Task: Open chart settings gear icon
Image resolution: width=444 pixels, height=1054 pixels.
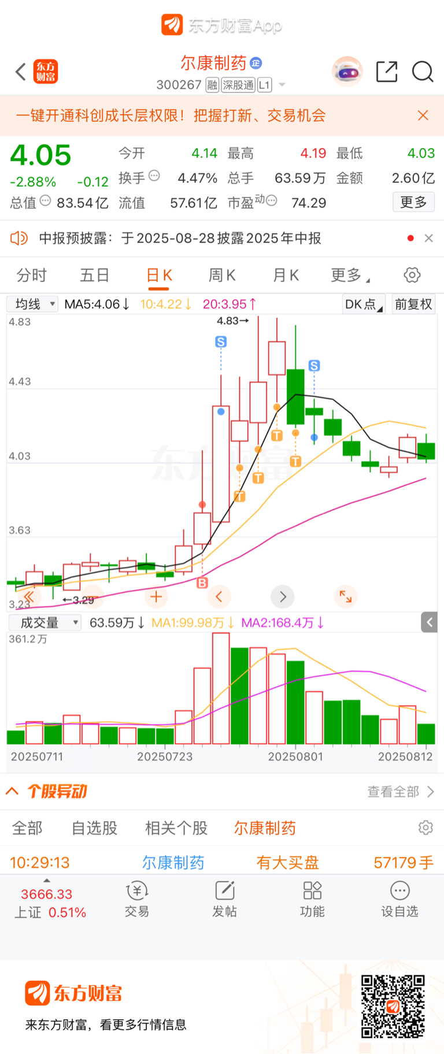Action: coord(412,275)
